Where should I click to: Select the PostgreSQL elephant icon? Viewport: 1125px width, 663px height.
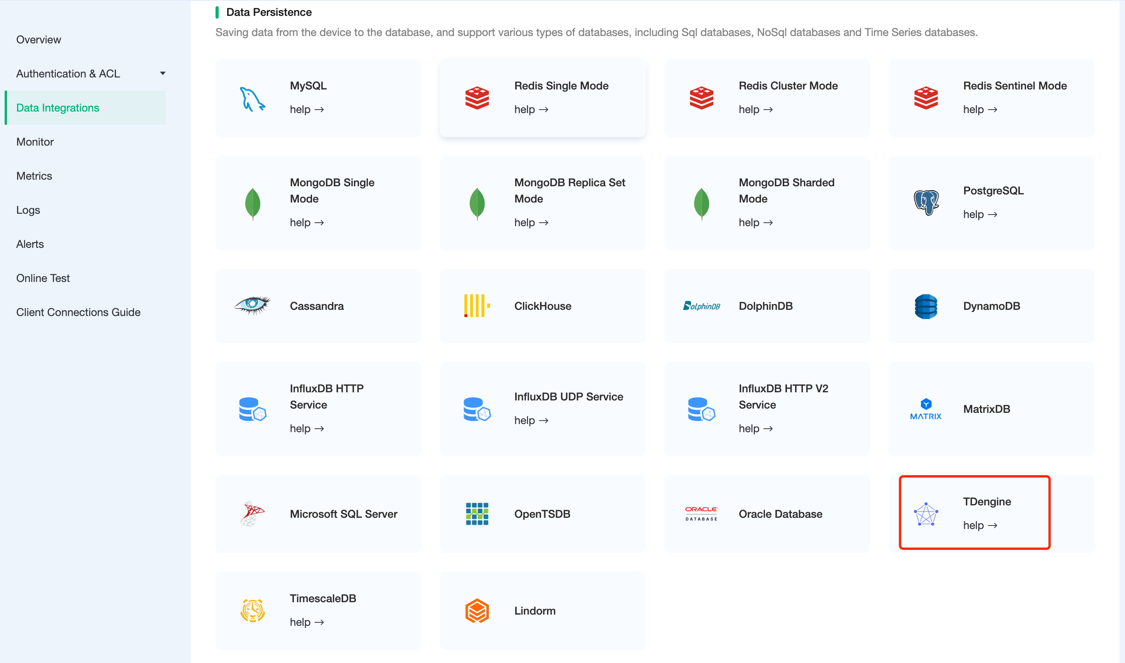click(926, 203)
